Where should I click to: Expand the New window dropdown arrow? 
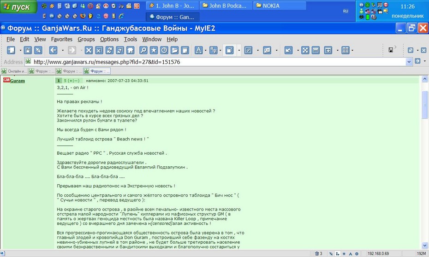[x=20, y=50]
